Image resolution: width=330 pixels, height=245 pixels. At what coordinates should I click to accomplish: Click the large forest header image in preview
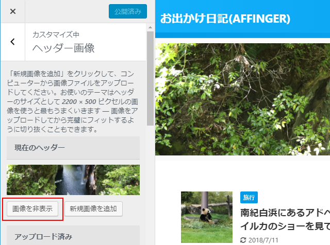coord(243,99)
